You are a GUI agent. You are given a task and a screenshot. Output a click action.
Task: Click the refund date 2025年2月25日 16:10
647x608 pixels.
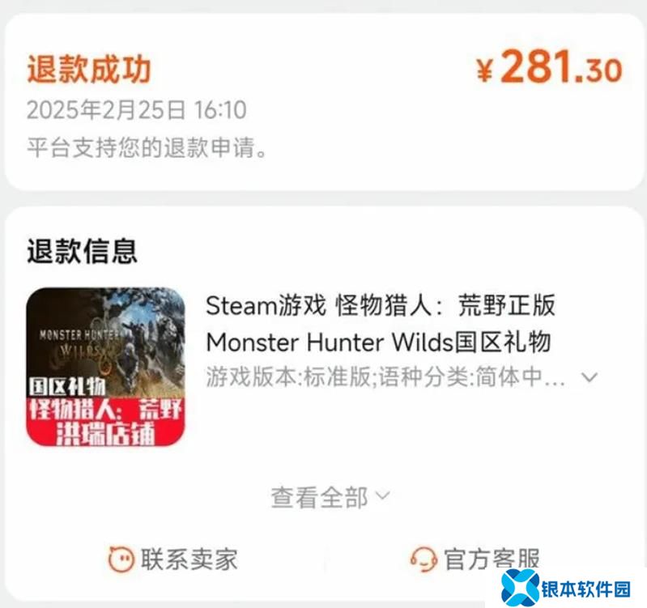137,110
